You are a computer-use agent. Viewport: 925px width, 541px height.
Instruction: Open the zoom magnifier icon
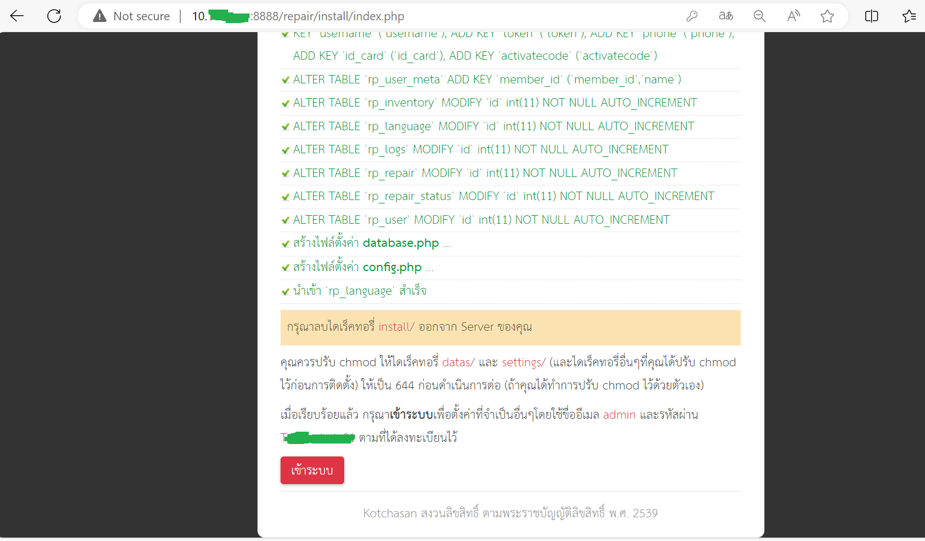[x=759, y=16]
